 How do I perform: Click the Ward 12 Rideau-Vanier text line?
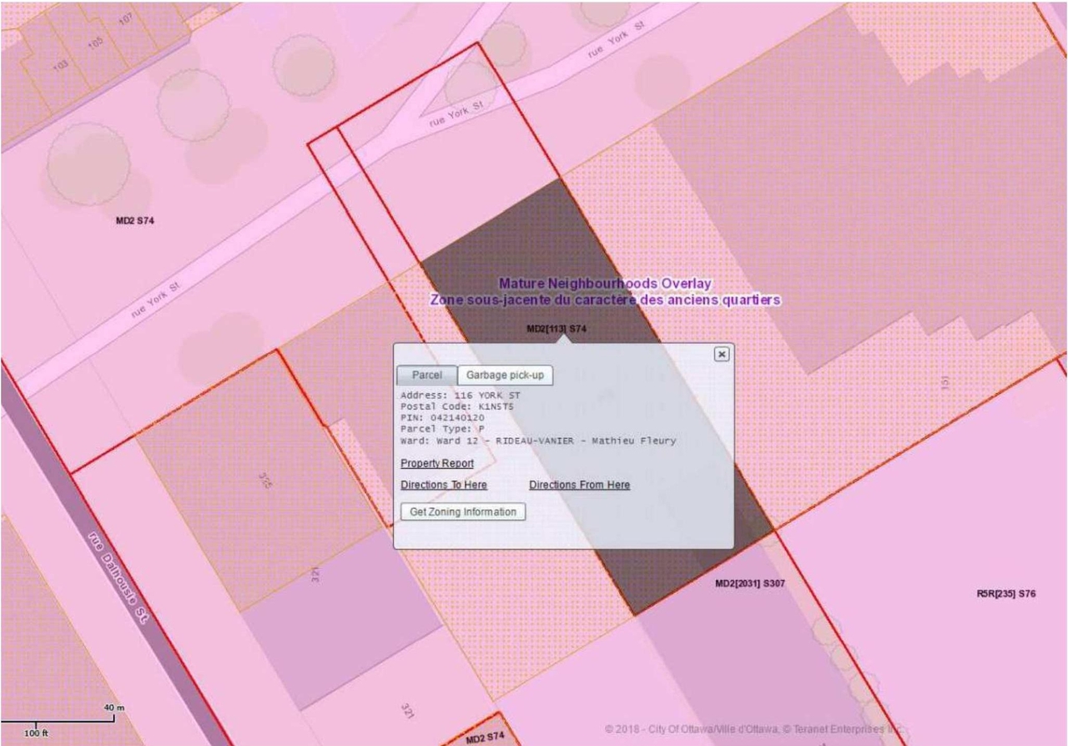(x=537, y=441)
